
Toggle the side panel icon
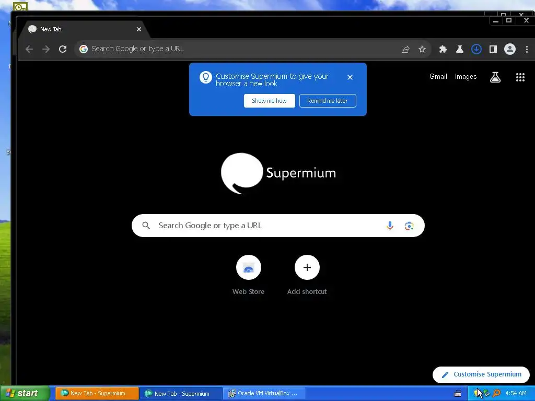tap(493, 49)
